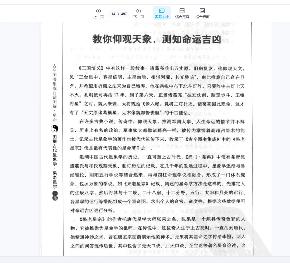Image resolution: width=290 pixels, height=263 pixels.
Task: Click the yin-yang emblem on the page margin
Action: (55, 129)
